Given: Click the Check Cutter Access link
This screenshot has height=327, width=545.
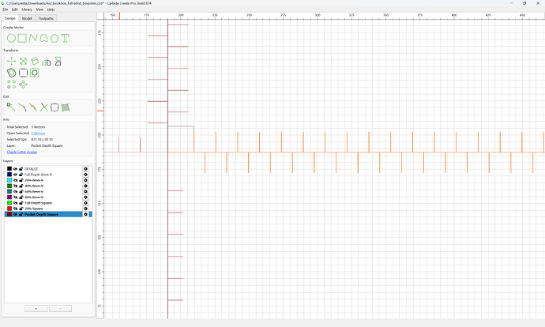Looking at the screenshot, I should [22, 152].
